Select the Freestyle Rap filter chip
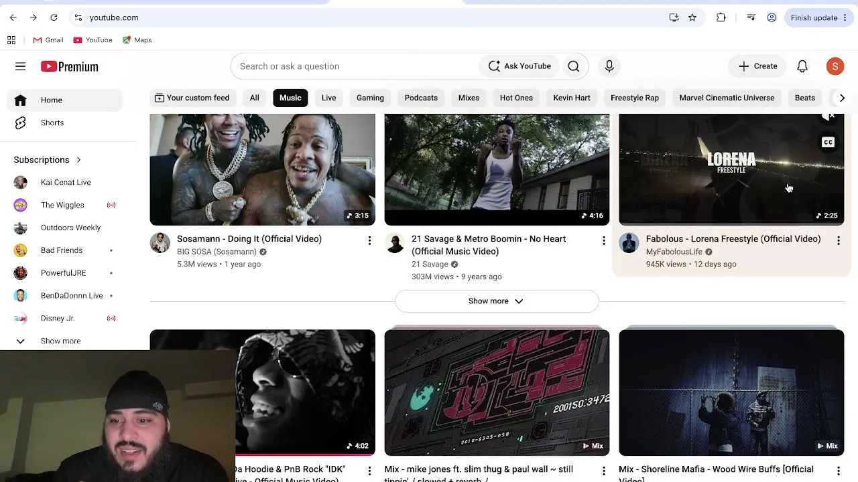Image resolution: width=858 pixels, height=482 pixels. 635,98
